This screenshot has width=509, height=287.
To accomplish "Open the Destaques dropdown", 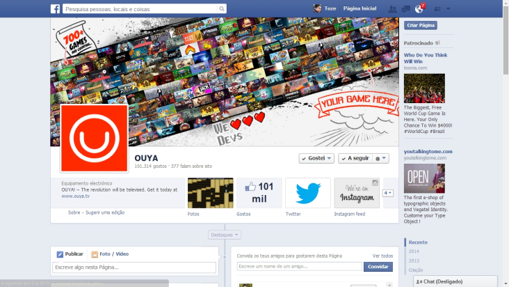I will point(225,235).
